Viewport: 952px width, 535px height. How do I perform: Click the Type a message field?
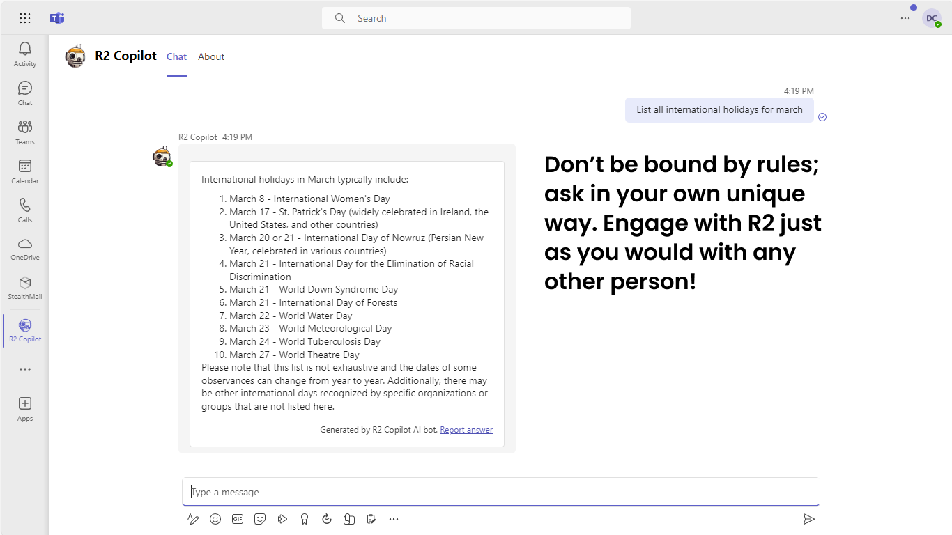point(501,492)
